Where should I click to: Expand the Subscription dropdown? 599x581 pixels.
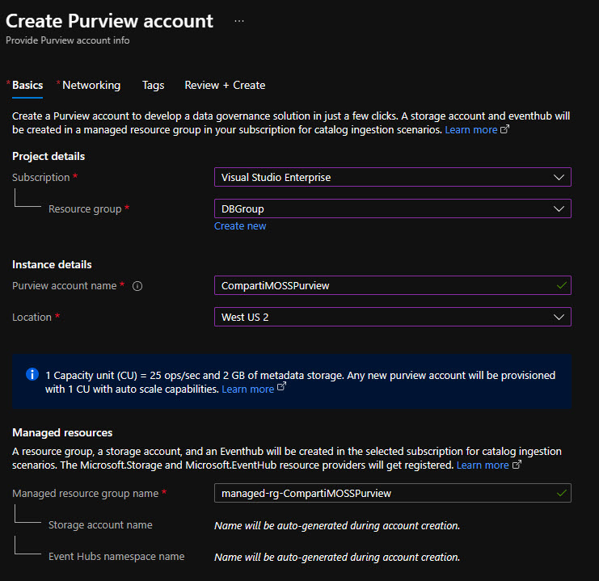393,177
